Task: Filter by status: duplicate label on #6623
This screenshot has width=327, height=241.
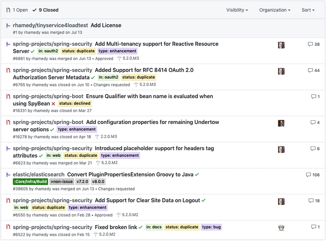Action: pos(81,155)
